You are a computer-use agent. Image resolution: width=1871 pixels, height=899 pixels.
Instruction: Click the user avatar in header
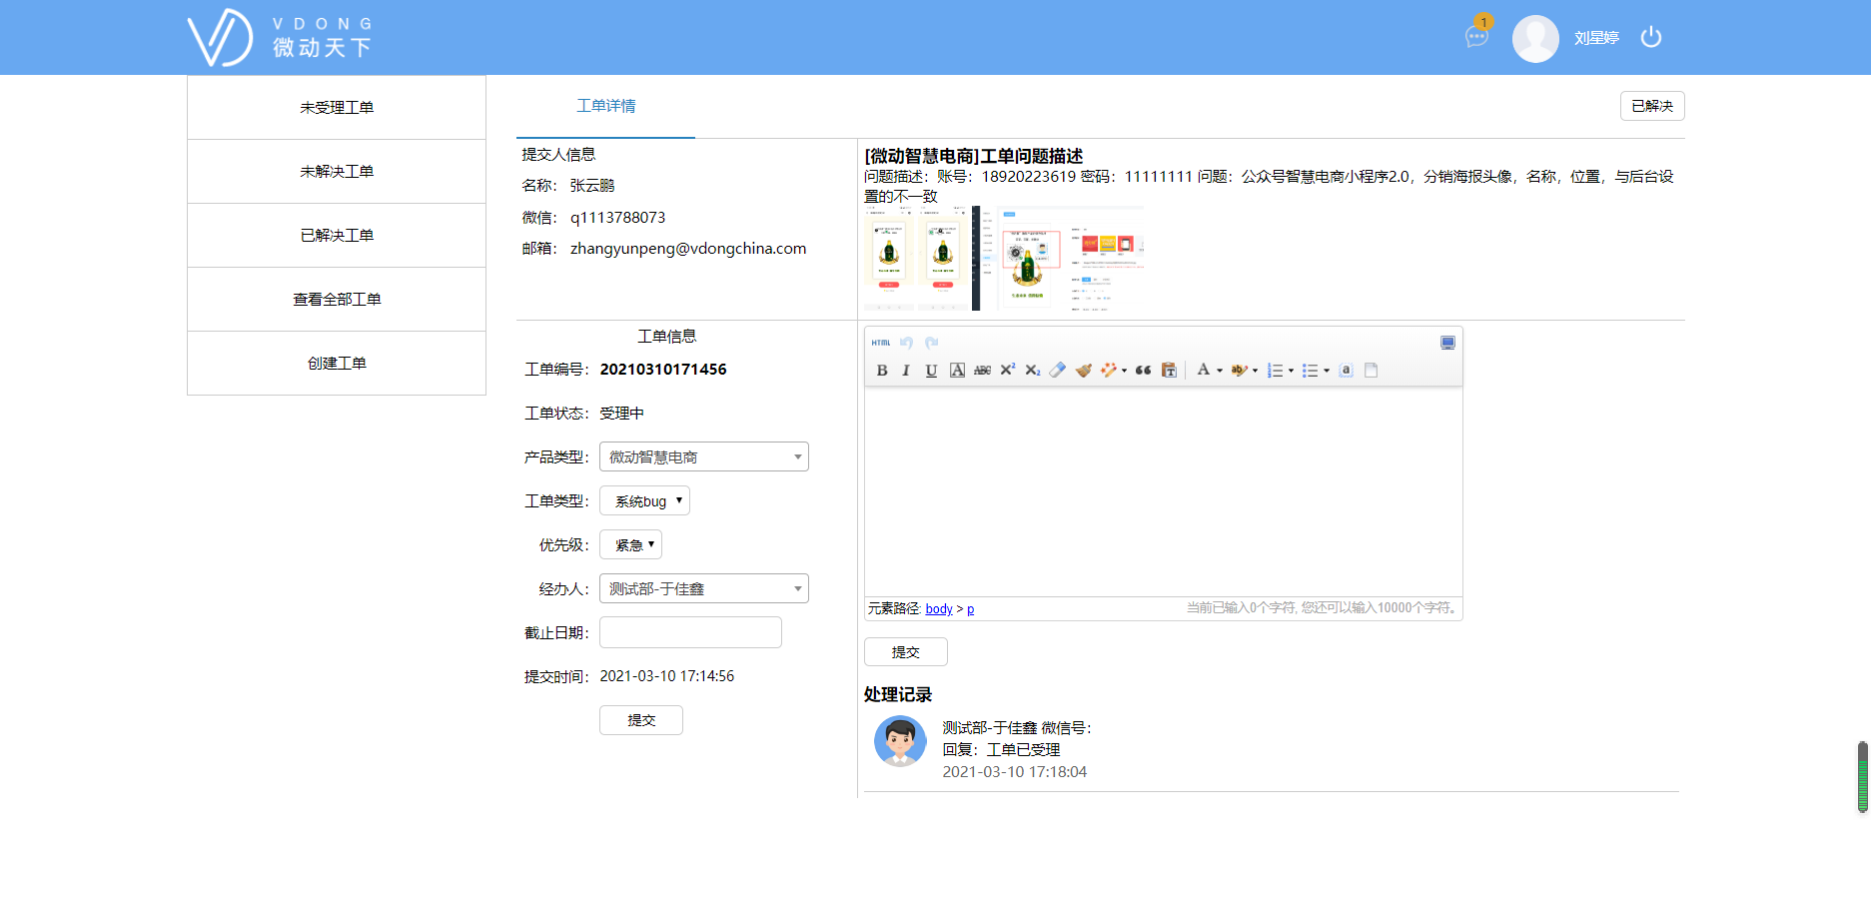point(1535,38)
